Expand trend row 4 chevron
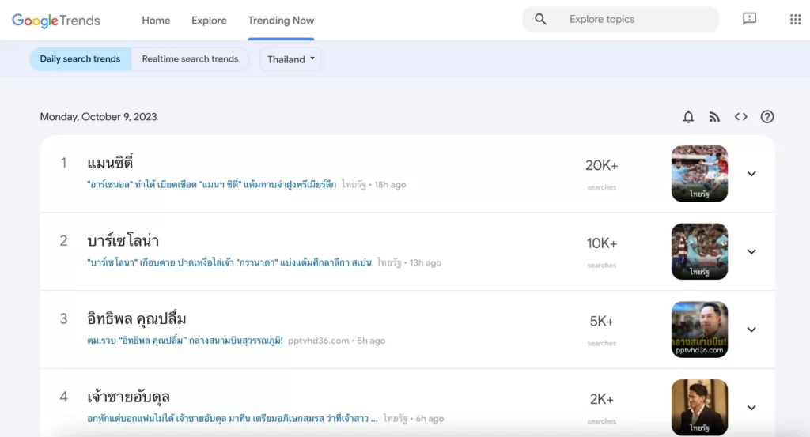 (751, 408)
